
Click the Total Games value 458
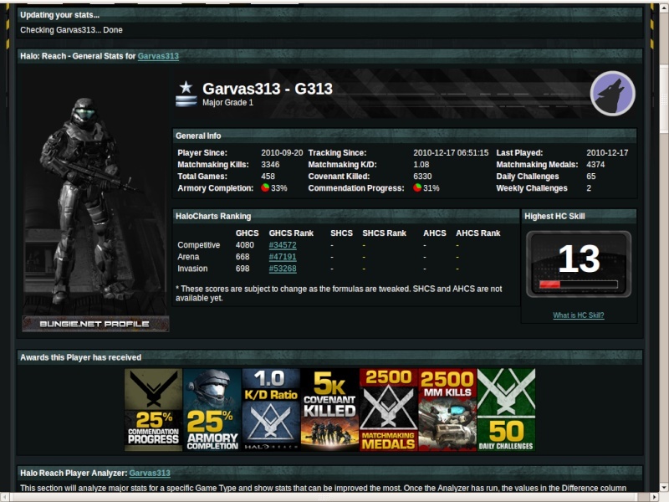[268, 177]
